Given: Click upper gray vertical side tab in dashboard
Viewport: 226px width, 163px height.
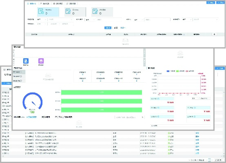Looking at the screenshot, I should [x=144, y=53].
